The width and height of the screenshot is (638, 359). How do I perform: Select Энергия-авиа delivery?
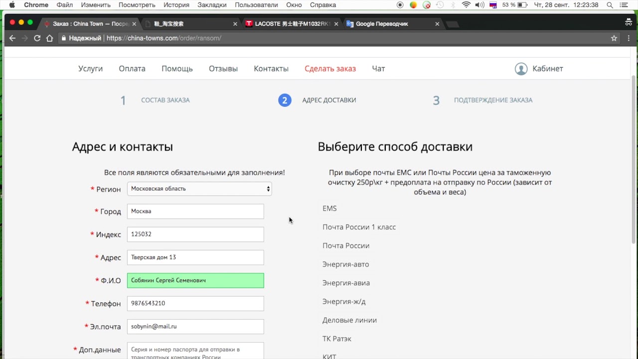346,283
